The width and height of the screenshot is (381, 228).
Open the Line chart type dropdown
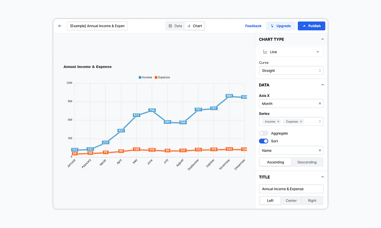(x=291, y=52)
